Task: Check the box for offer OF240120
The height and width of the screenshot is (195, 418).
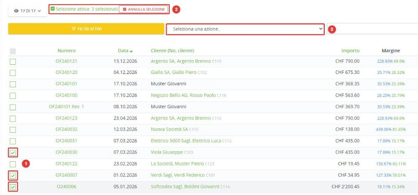Action: (x=13, y=73)
